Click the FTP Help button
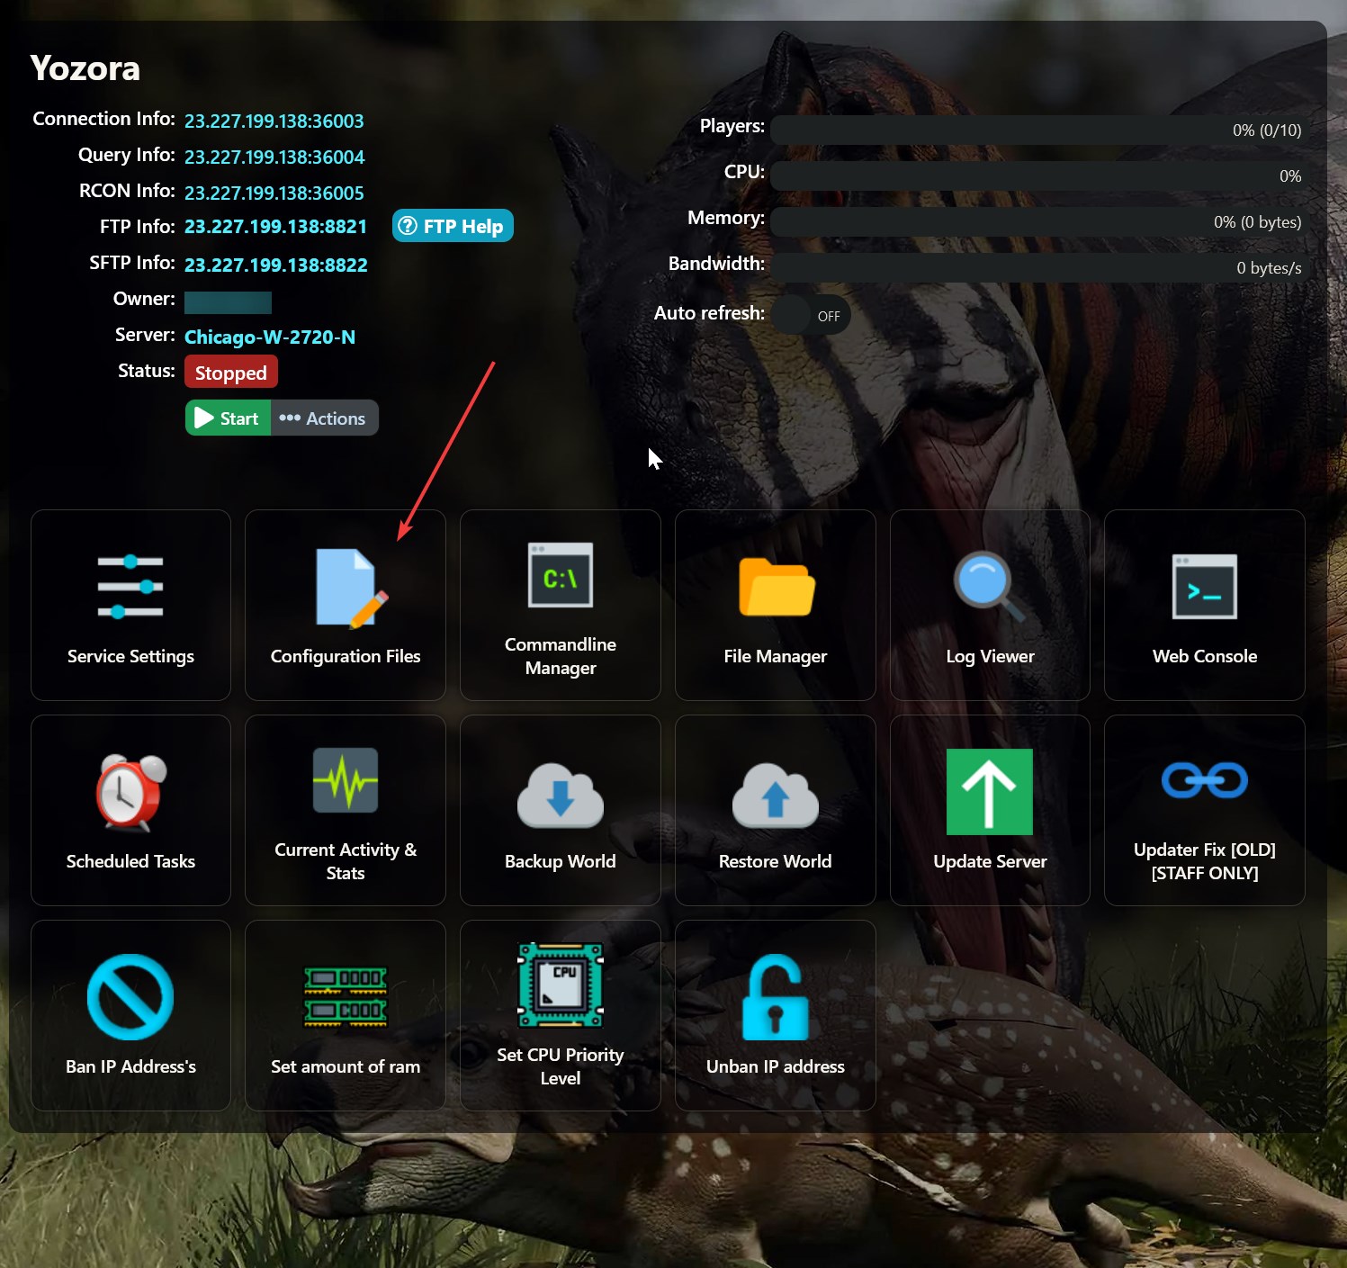 pos(453,226)
